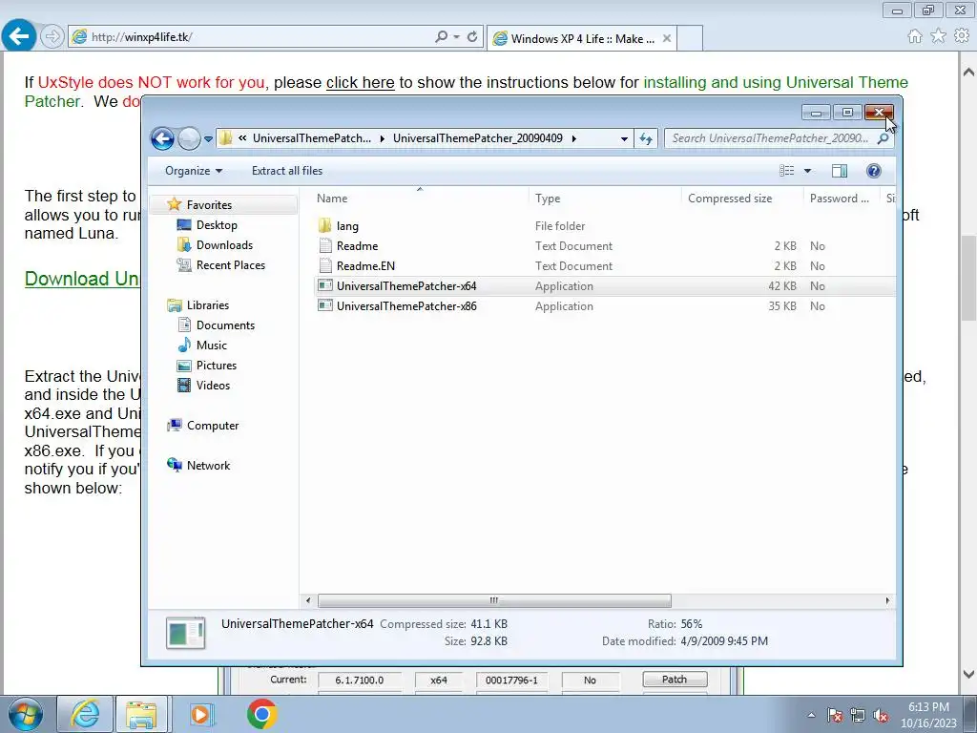Image resolution: width=977 pixels, height=733 pixels.
Task: Click left arrow of horizontal scrollbar
Action: [x=308, y=601]
